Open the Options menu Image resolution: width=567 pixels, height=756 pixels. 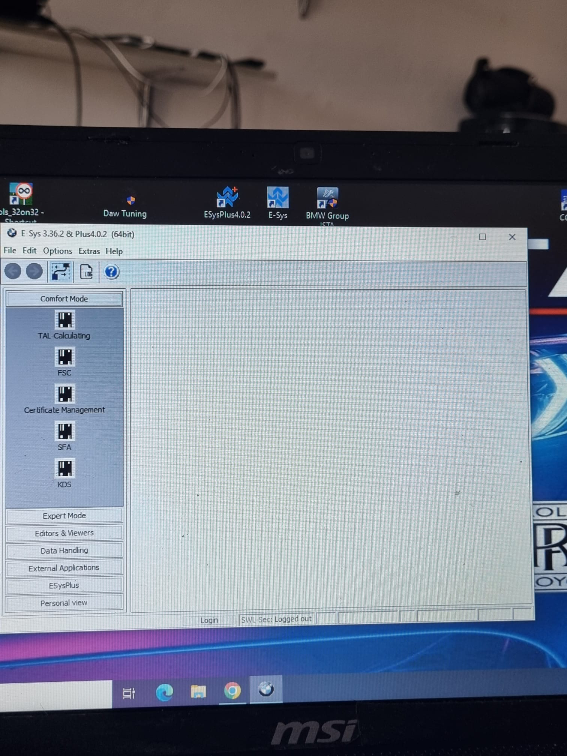pos(57,251)
